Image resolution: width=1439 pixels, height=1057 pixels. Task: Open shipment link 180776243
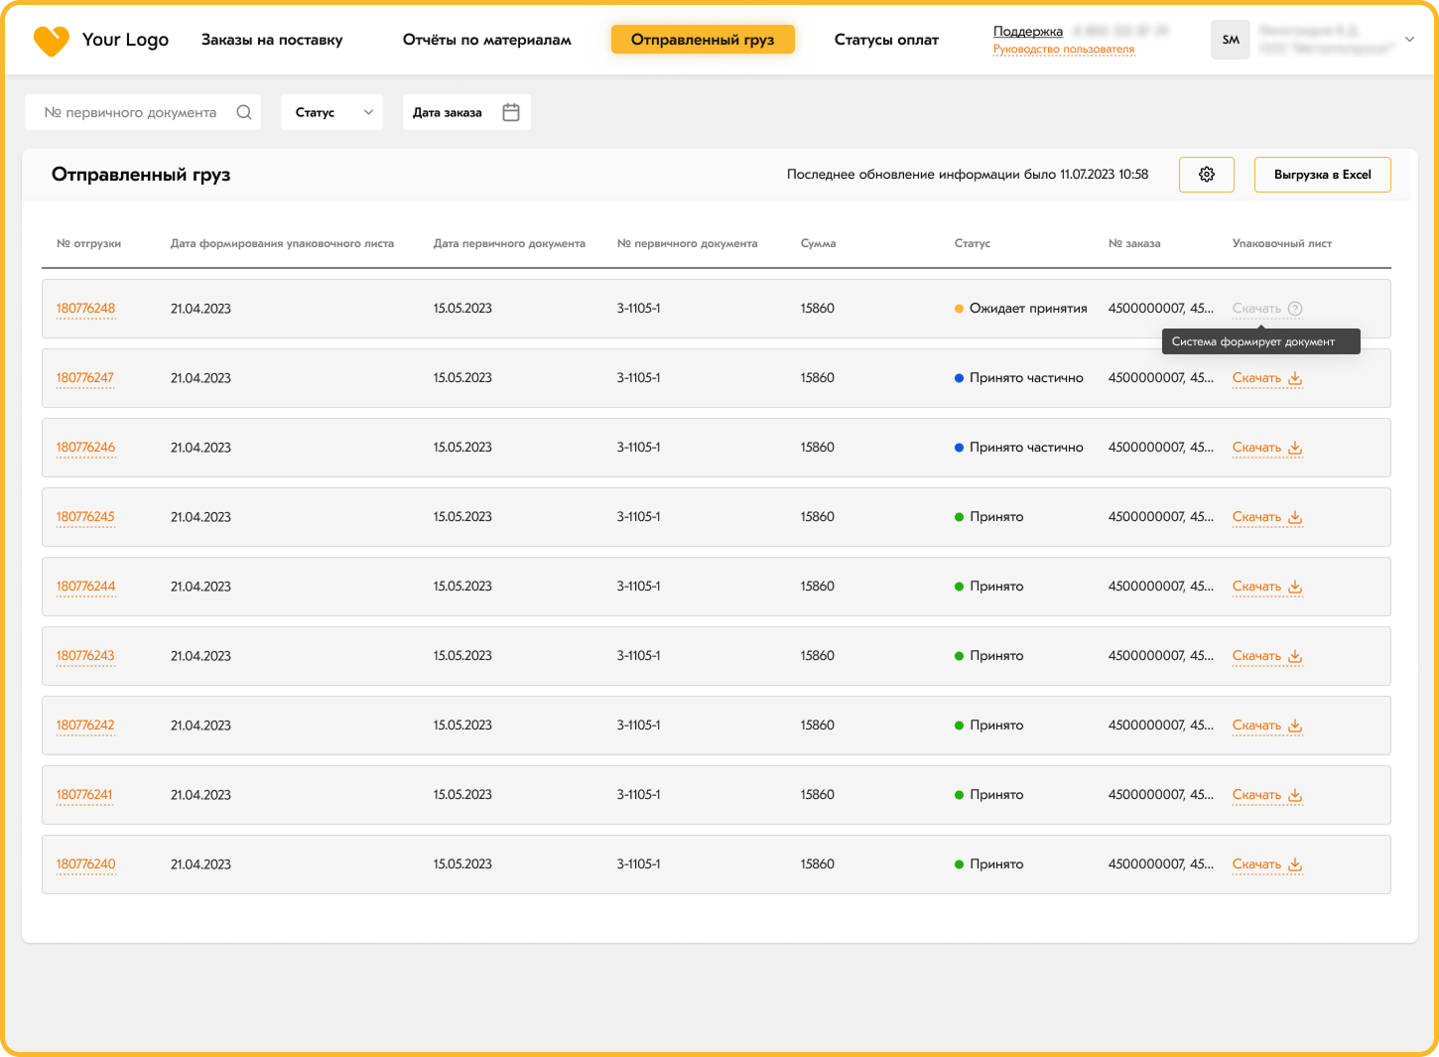click(85, 656)
